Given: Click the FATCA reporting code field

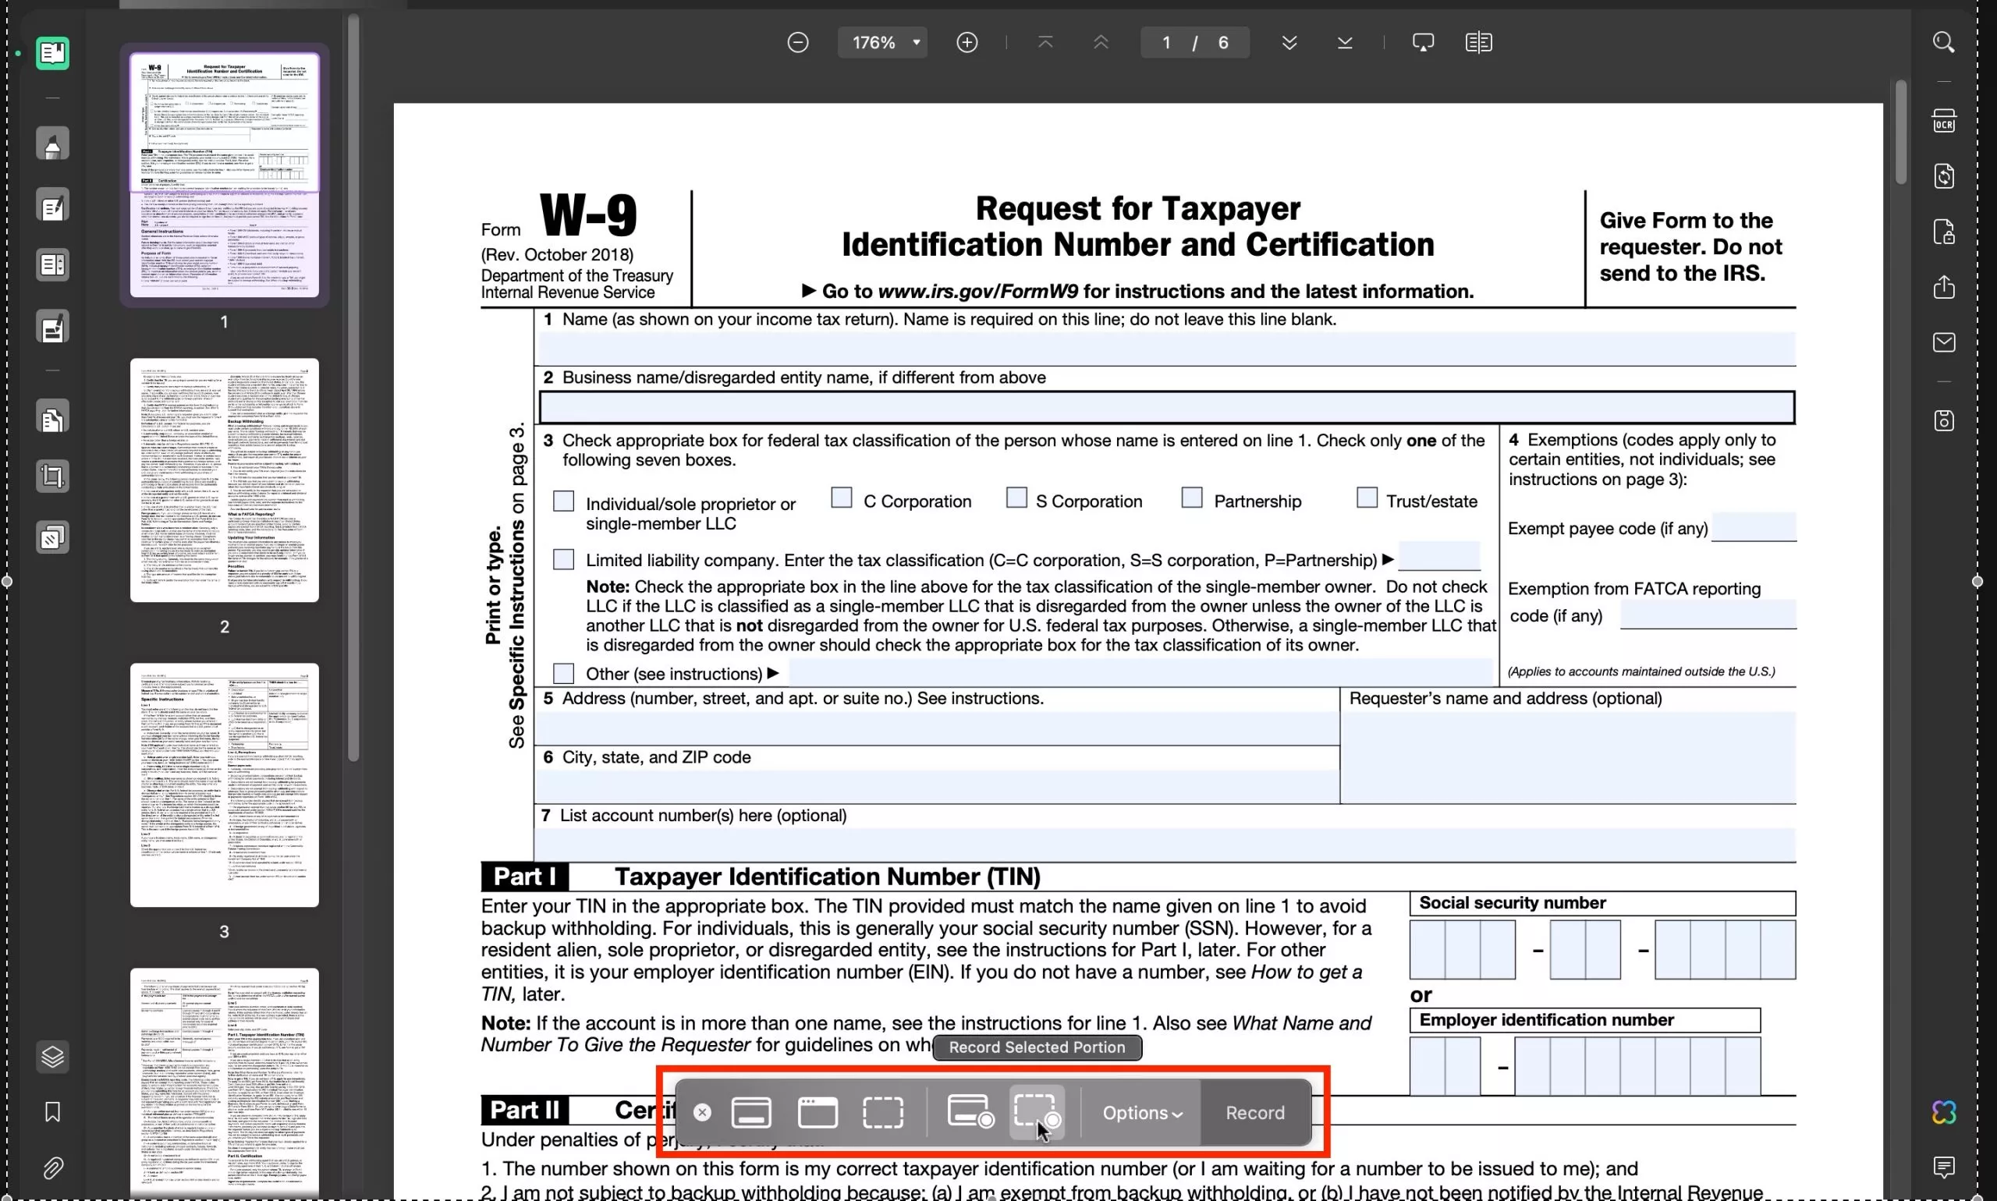Looking at the screenshot, I should [1708, 615].
